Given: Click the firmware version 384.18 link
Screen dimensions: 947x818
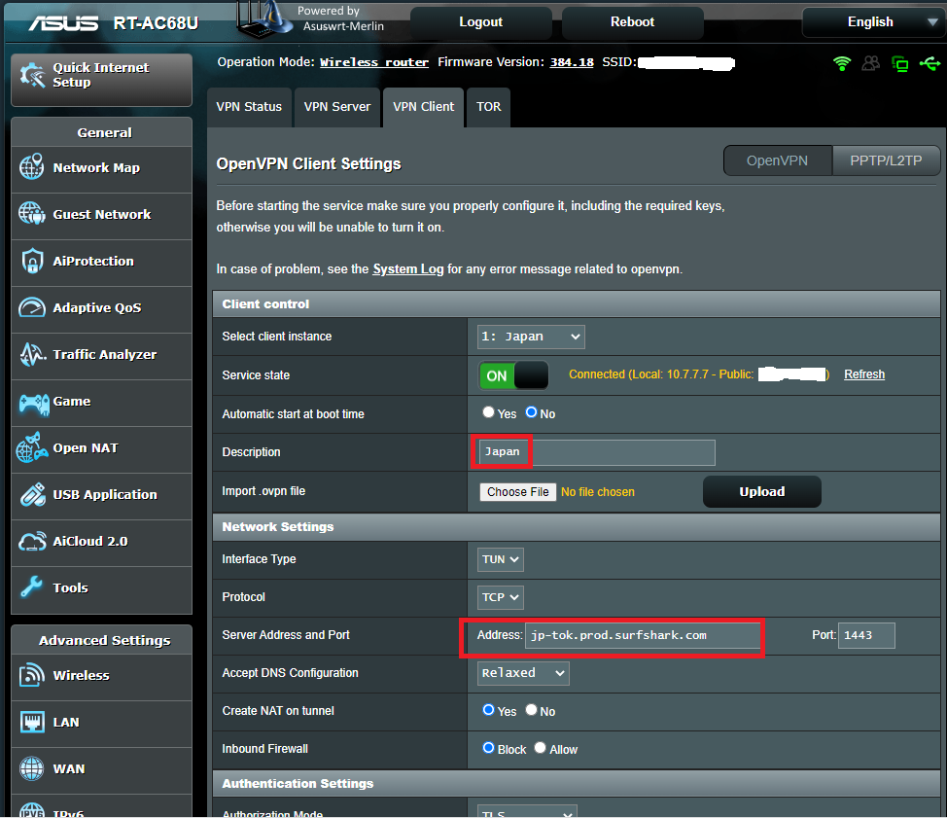Looking at the screenshot, I should 572,62.
